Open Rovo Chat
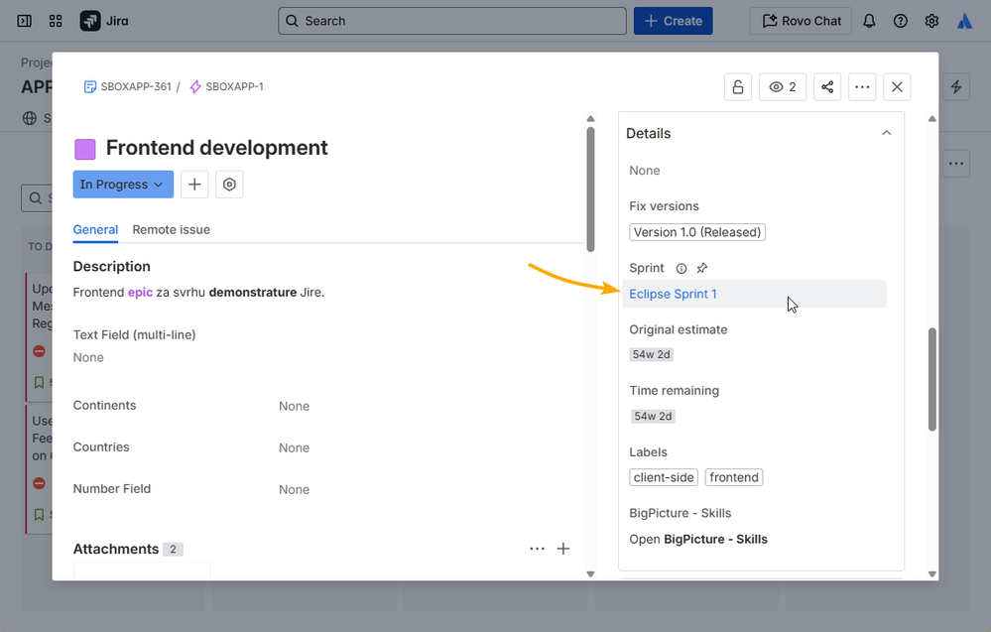991x632 pixels. click(x=801, y=21)
